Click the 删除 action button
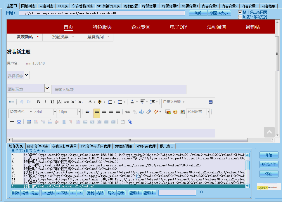This screenshot has height=202, width=282. (16, 193)
